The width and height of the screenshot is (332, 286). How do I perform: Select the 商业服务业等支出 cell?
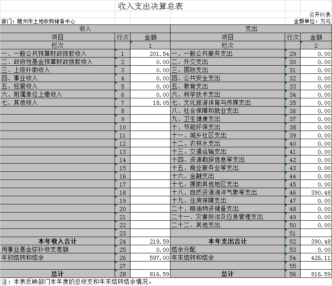(228, 168)
